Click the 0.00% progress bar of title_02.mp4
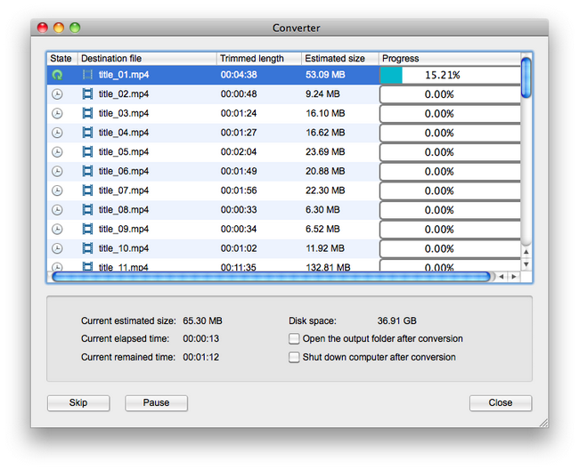 (450, 94)
